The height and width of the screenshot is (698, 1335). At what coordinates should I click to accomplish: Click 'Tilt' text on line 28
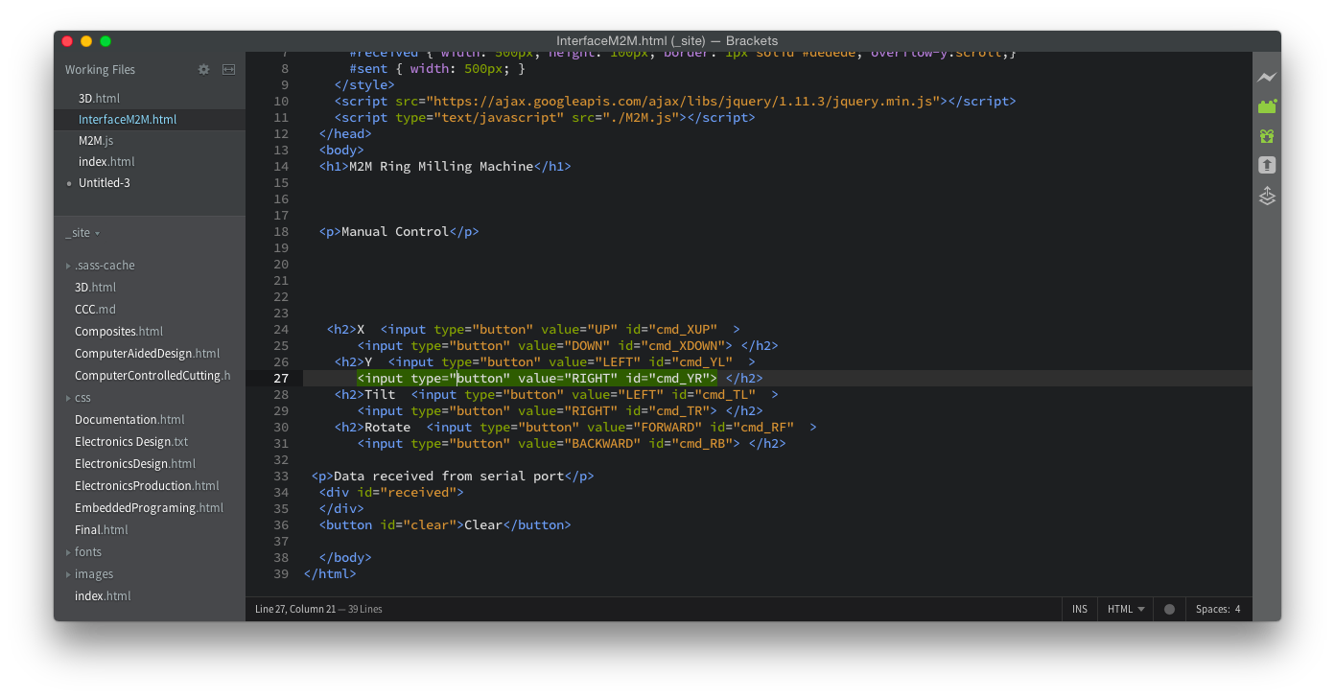point(380,394)
